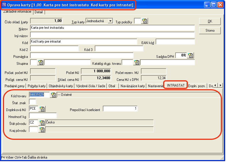Switch to the Detail tab
Screen dimensions: 226x162
(39, 12)
